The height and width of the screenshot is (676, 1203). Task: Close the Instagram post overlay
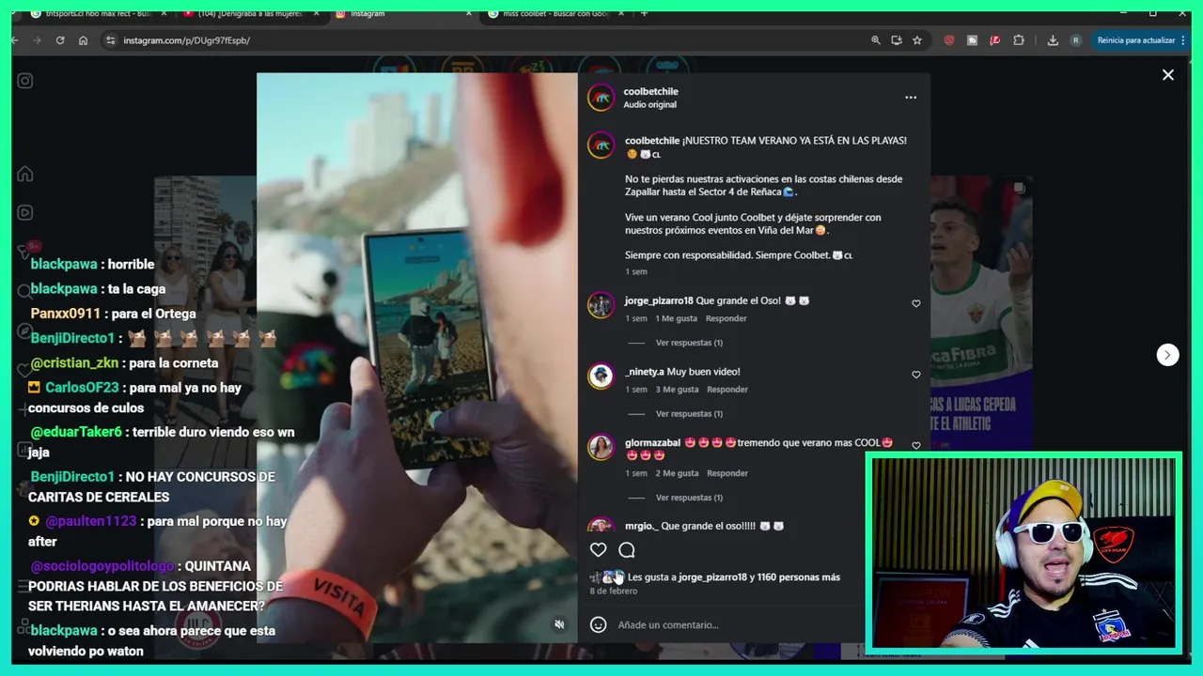coord(1167,75)
